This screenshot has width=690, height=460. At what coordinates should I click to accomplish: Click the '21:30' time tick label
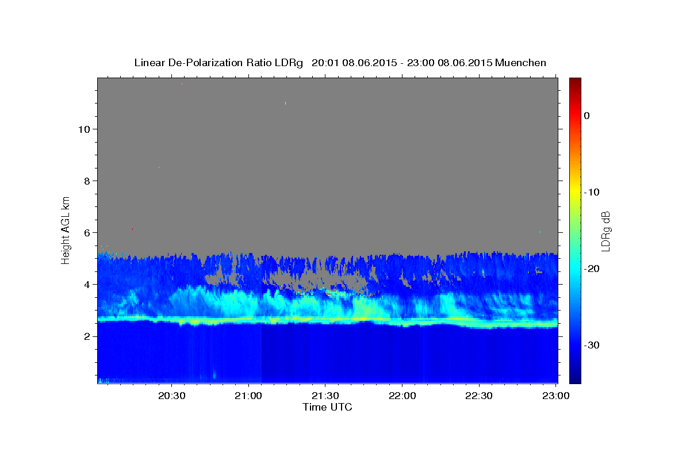coord(325,396)
